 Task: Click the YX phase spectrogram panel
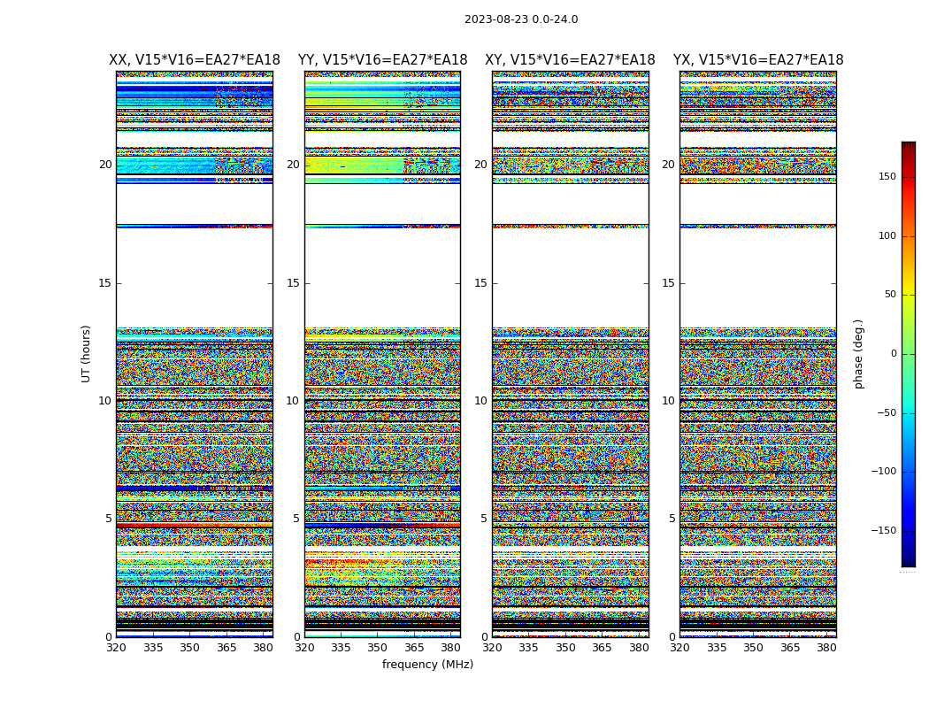pos(758,354)
